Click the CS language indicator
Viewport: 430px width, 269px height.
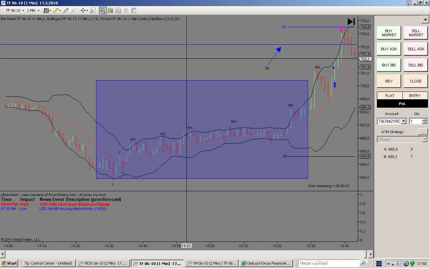pyautogui.click(x=379, y=263)
